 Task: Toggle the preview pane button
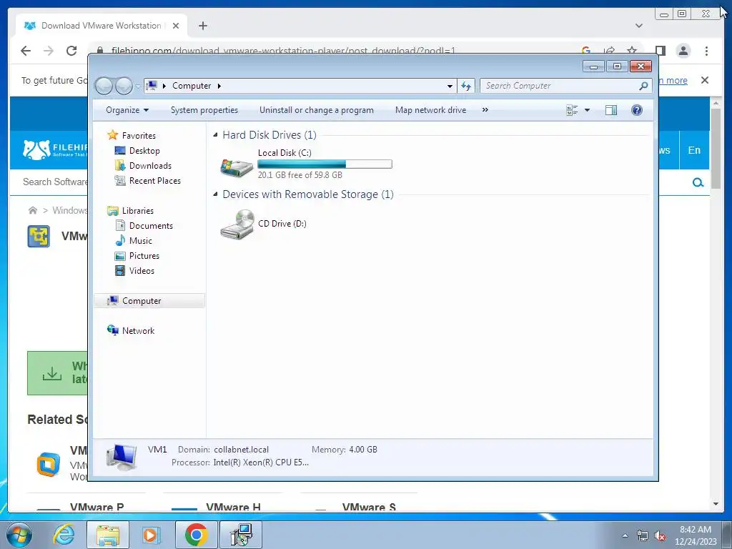point(611,110)
